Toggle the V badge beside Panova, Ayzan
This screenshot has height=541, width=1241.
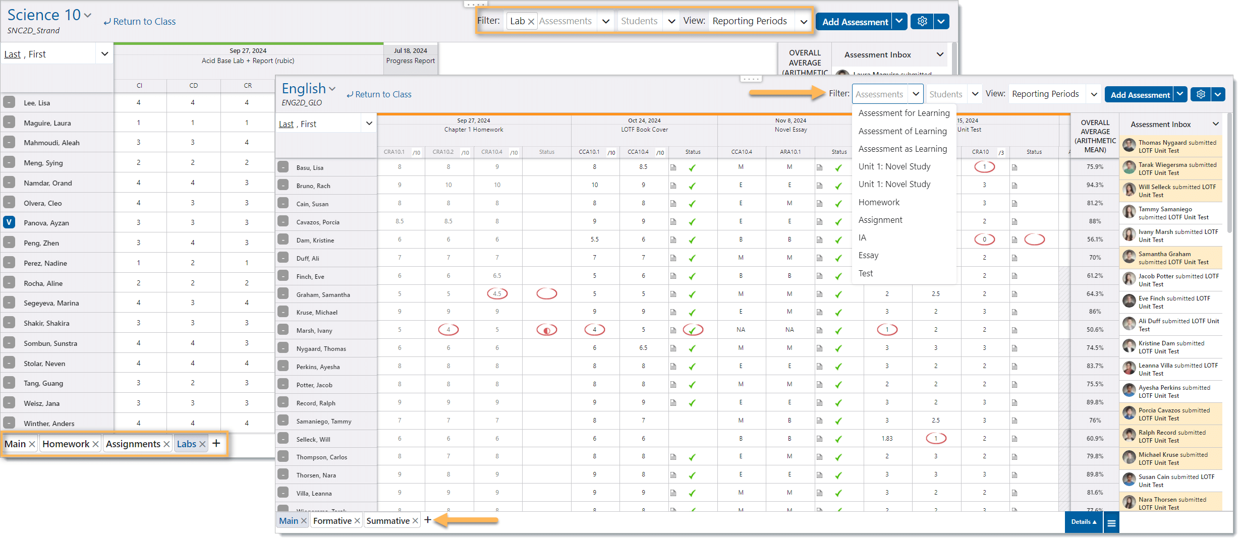pos(9,222)
